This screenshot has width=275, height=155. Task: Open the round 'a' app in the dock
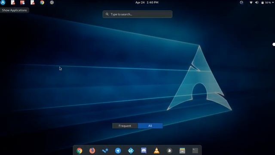pyautogui.click(x=169, y=151)
